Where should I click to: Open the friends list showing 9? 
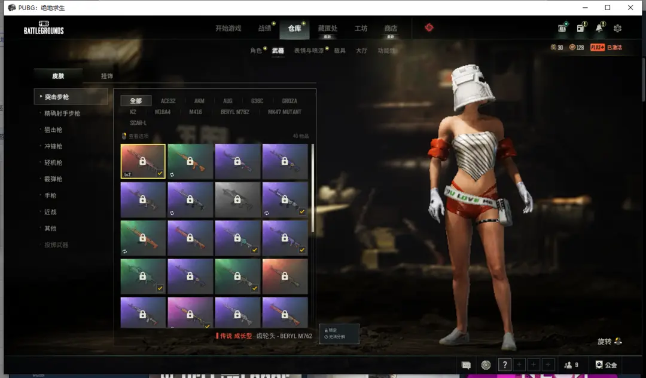(x=571, y=365)
